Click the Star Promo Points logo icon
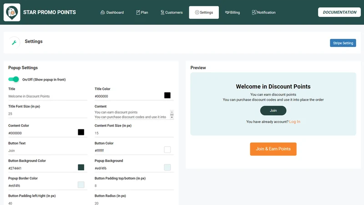 pyautogui.click(x=12, y=12)
